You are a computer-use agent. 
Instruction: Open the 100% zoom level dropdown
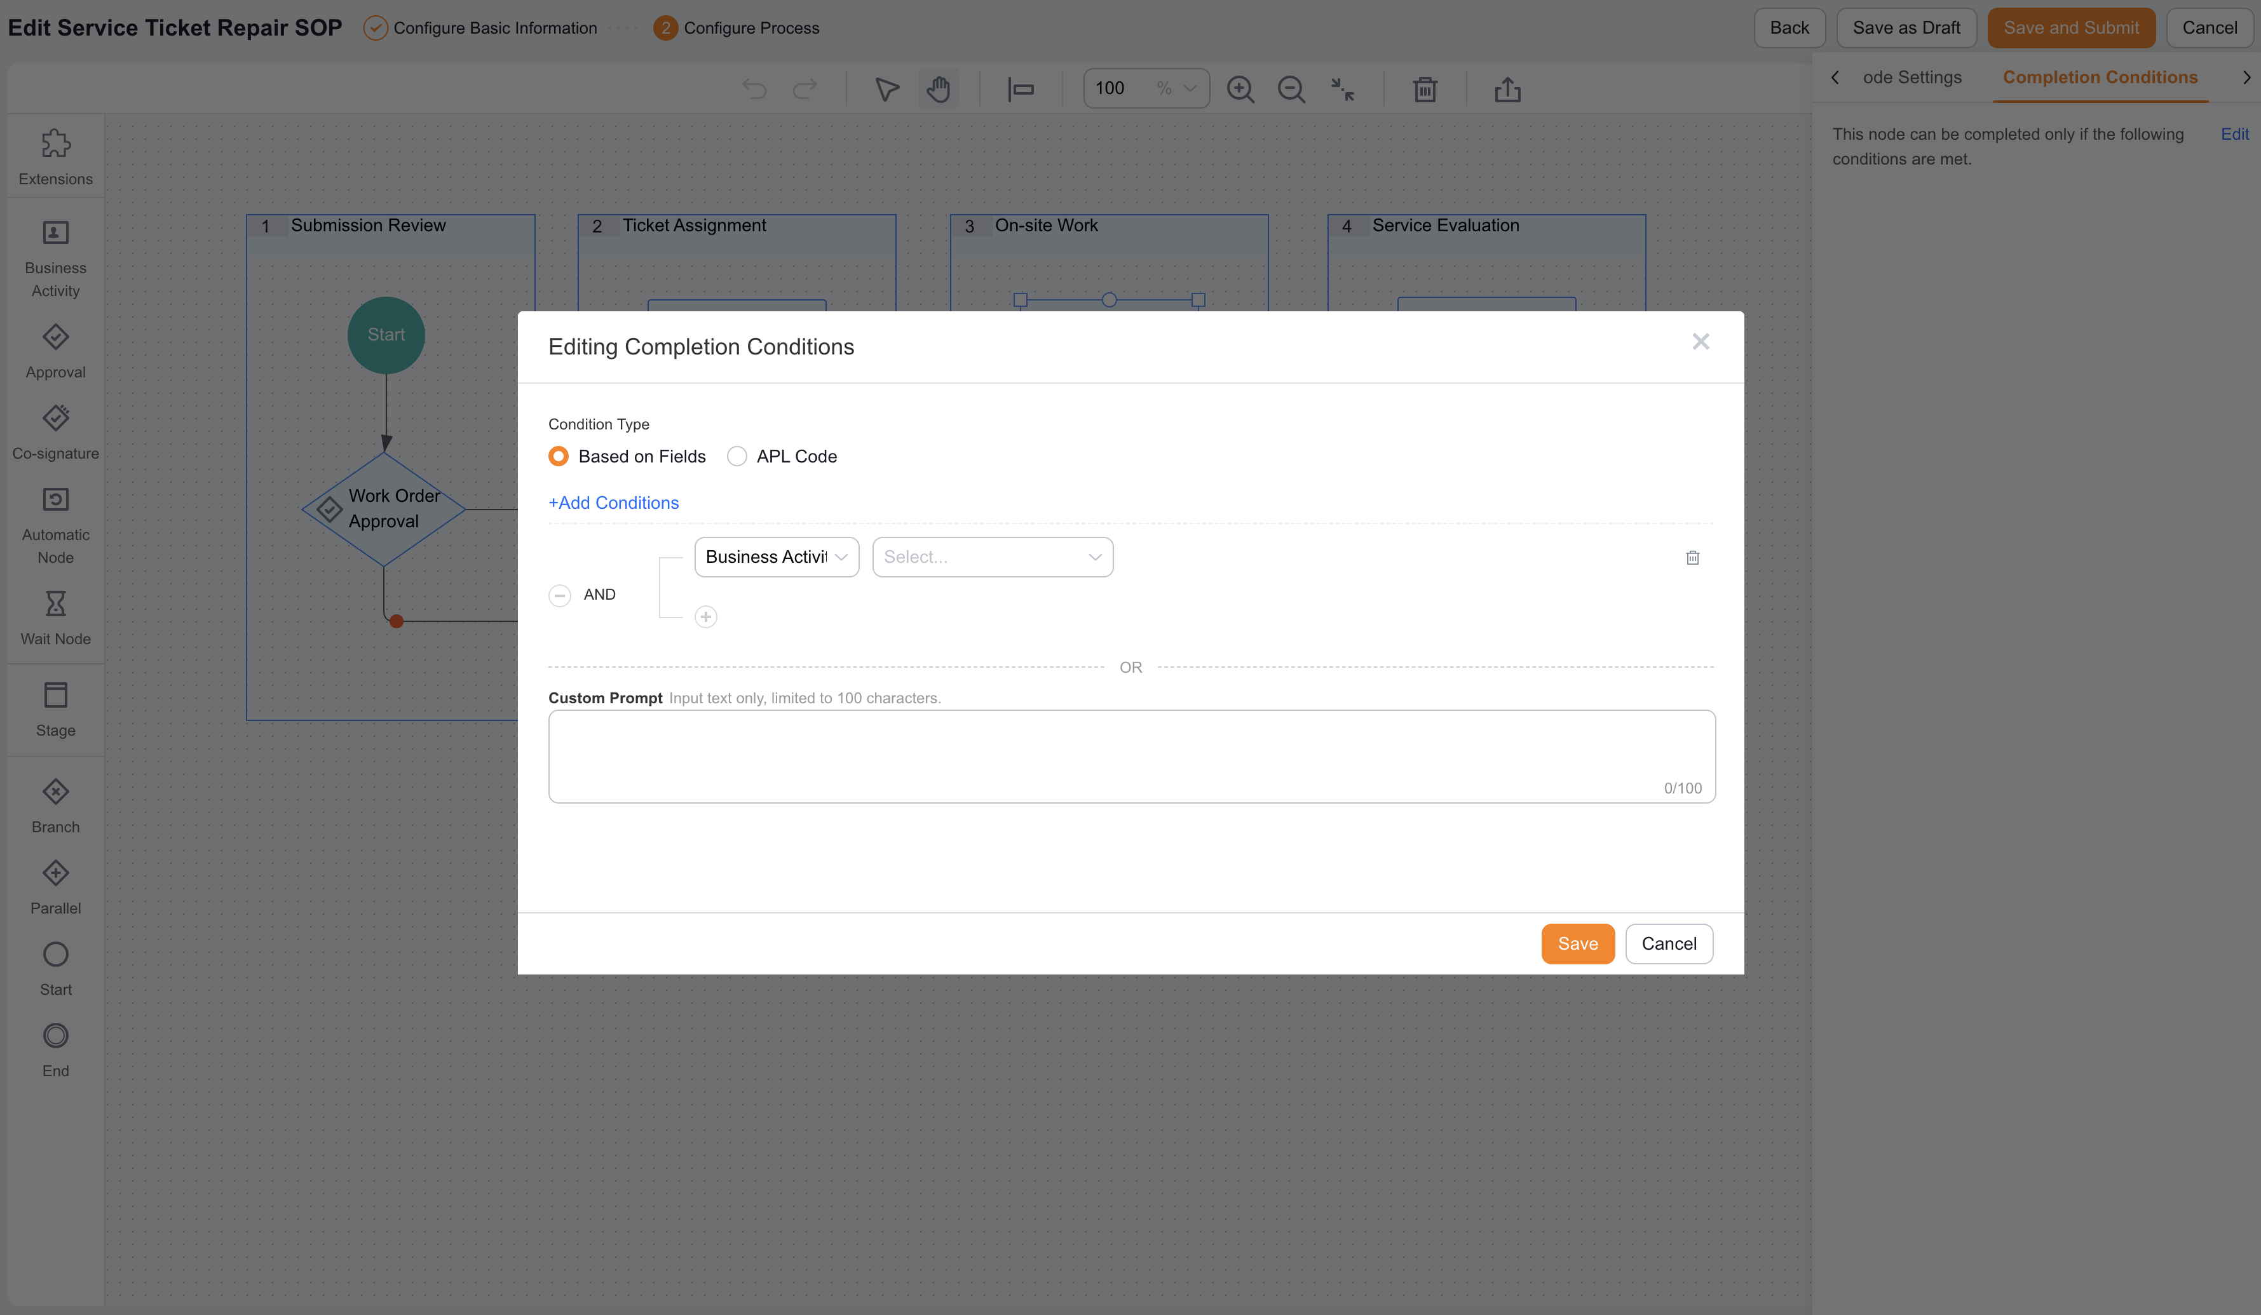[1146, 89]
